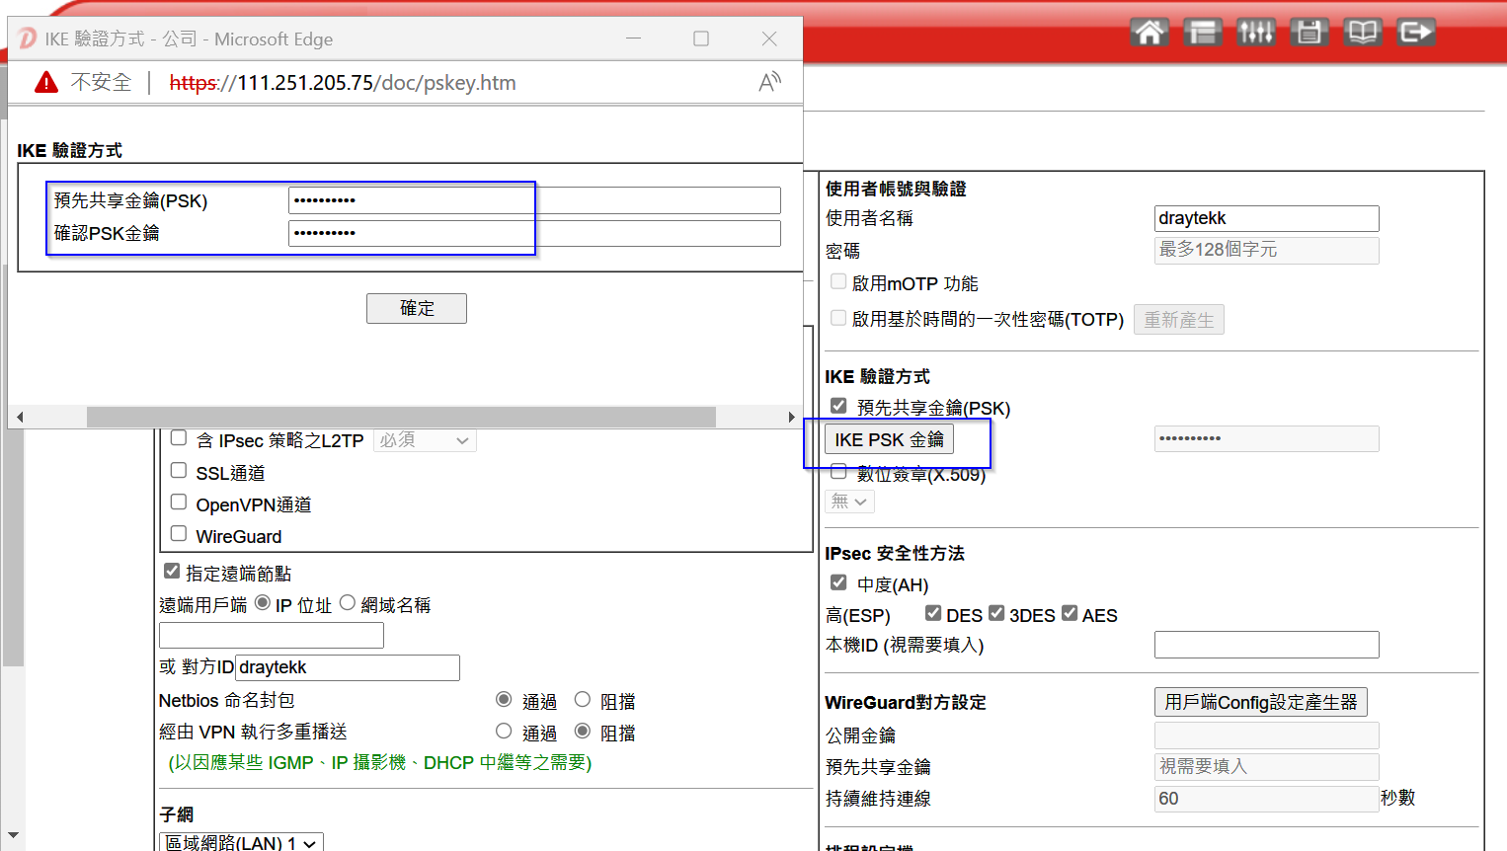1507x851 pixels.
Task: Click the logout arrow icon
Action: (x=1415, y=33)
